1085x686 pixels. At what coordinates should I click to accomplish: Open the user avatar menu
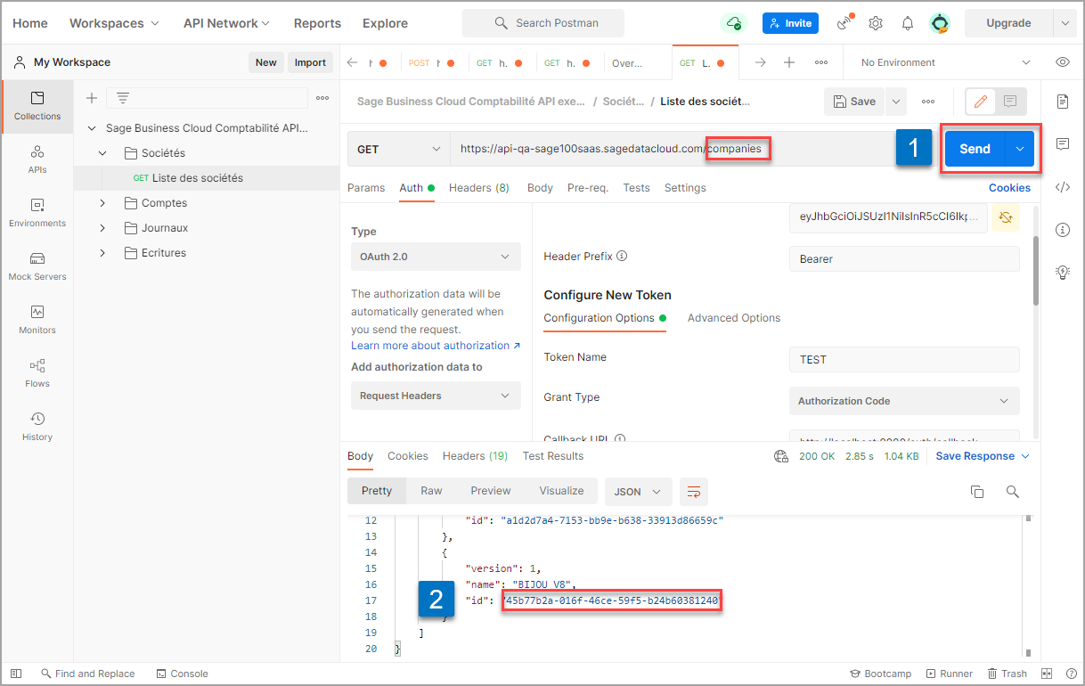click(x=939, y=23)
